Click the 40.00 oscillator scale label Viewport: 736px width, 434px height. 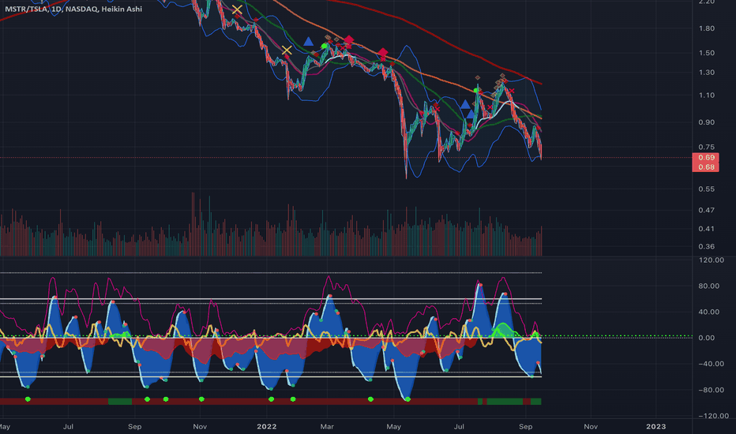click(709, 312)
